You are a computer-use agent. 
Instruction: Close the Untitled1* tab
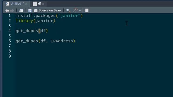coord(26,4)
